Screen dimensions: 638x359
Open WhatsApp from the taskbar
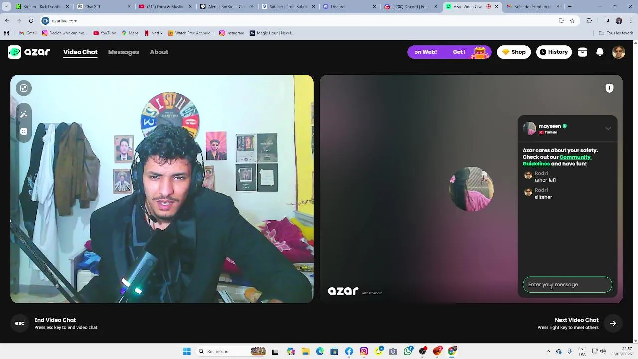tap(408, 351)
